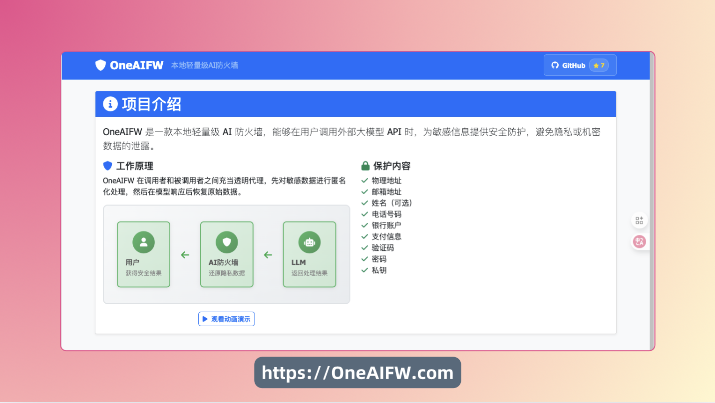Click the checkmark beside 邮箱地址
715x403 pixels.
click(364, 192)
